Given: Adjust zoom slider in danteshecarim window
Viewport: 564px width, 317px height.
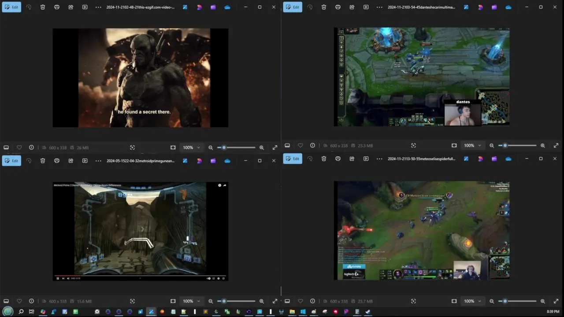Looking at the screenshot, I should click(517, 145).
